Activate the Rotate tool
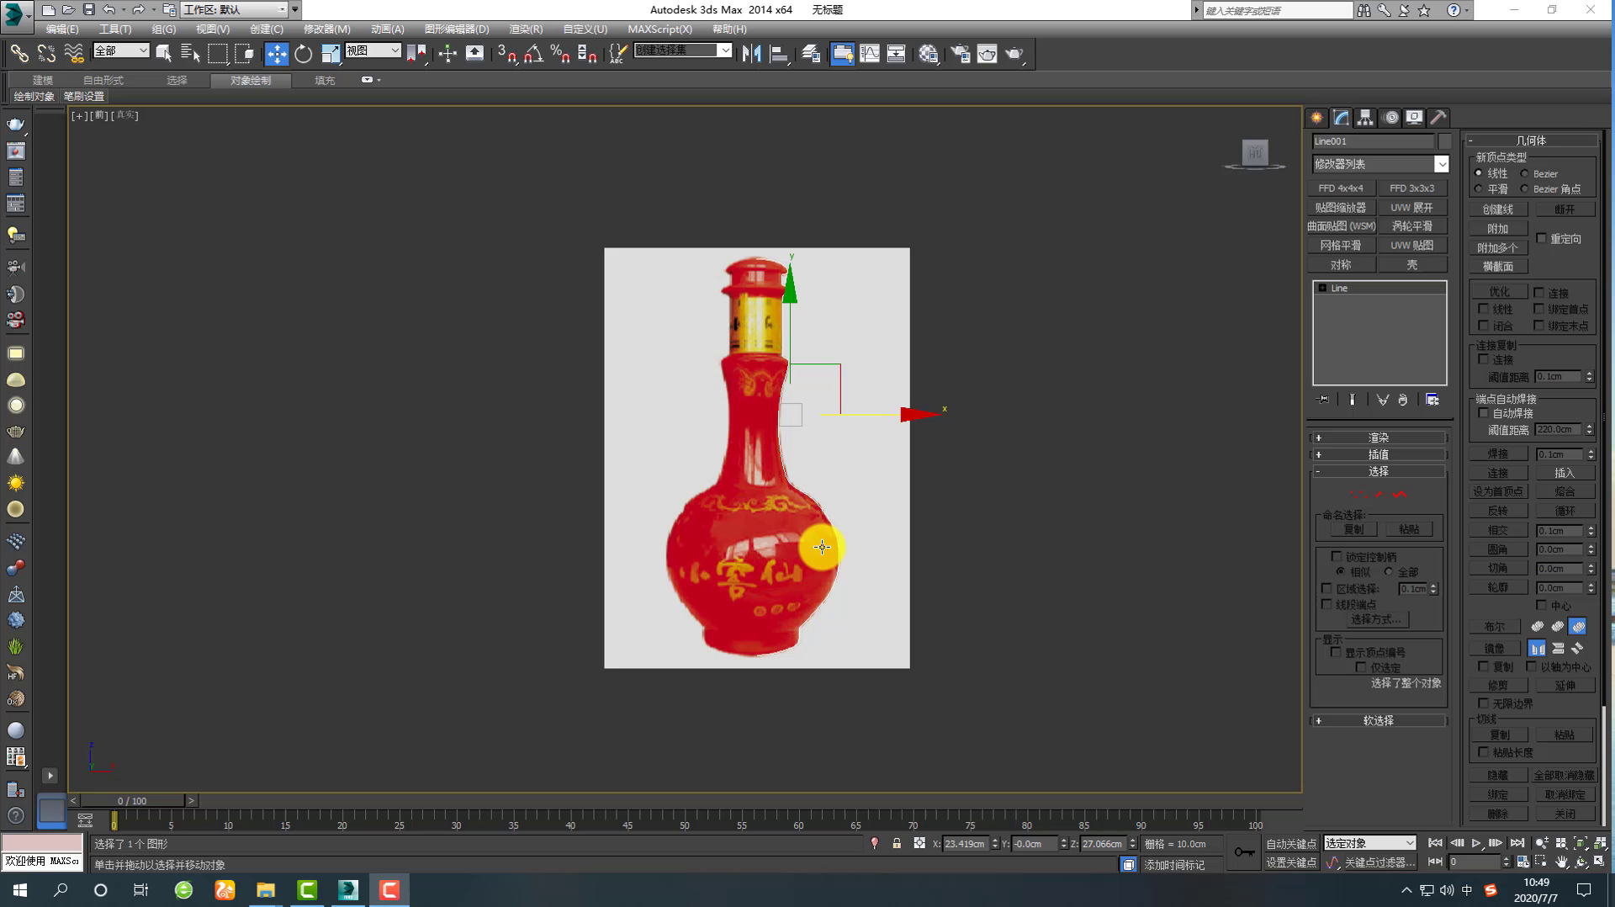 [x=303, y=54]
